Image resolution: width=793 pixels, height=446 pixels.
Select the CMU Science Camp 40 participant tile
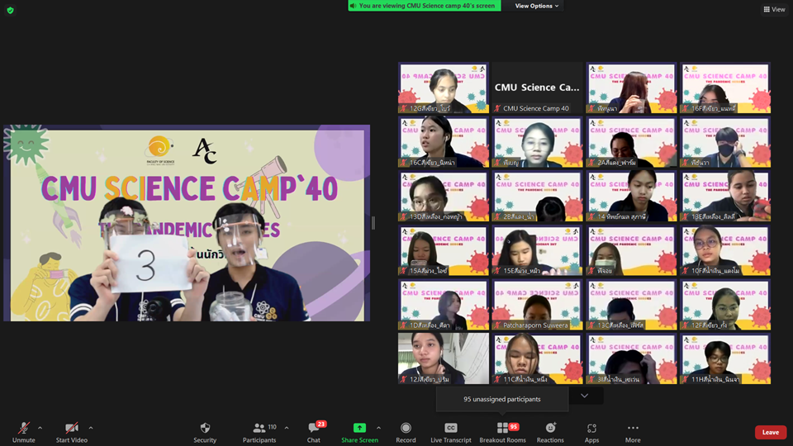(x=537, y=88)
